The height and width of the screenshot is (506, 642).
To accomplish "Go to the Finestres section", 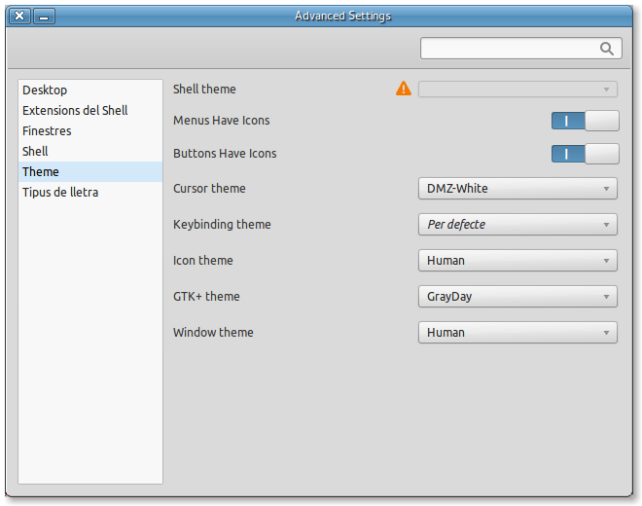I will click(47, 131).
